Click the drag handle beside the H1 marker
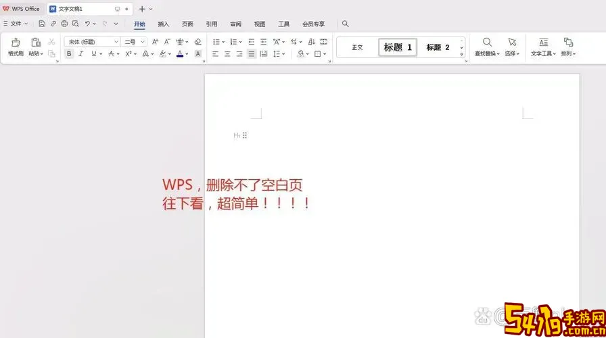 coord(245,135)
